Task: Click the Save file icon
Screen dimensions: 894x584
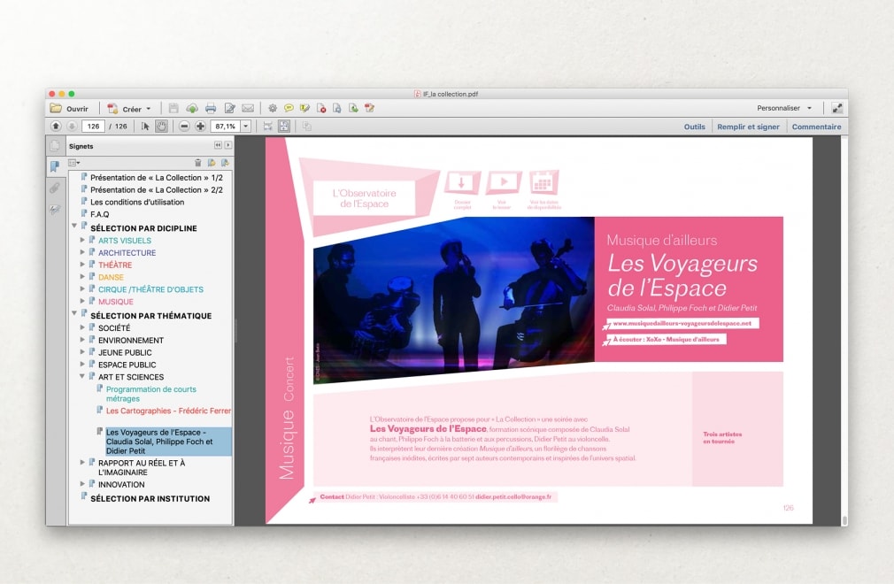Action: (x=175, y=108)
